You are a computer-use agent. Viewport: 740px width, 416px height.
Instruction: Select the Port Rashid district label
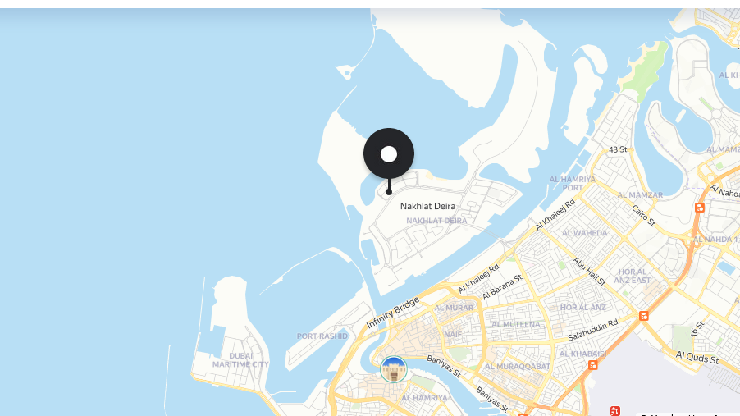(322, 336)
